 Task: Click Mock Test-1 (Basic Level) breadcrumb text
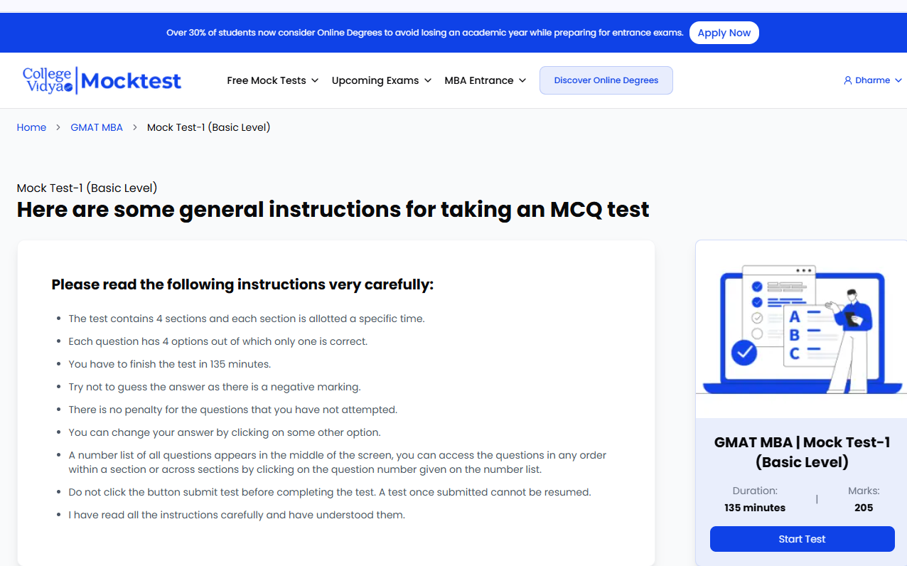(x=208, y=127)
